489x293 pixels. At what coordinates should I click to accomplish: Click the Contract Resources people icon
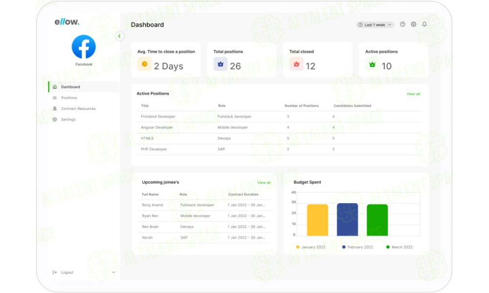point(55,109)
